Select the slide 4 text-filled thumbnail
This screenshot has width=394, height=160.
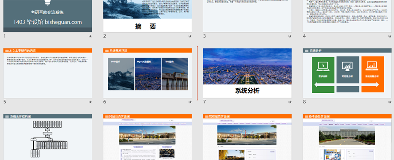(347, 16)
